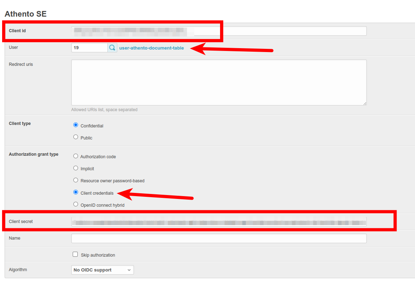Choose Authorization code grant type
Viewport: 415px width, 286px height.
click(x=75, y=156)
